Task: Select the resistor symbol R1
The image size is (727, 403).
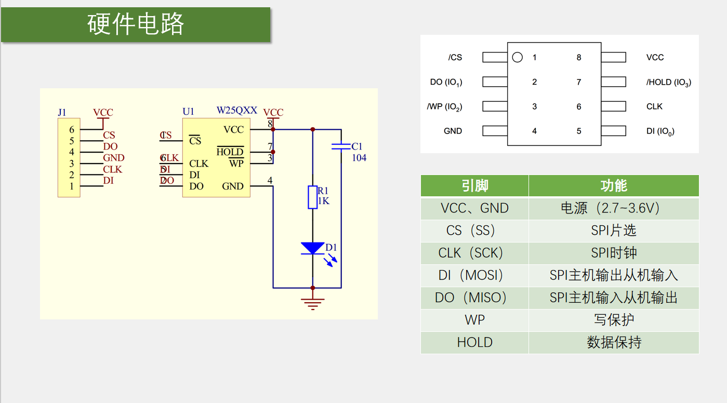Action: coord(312,196)
